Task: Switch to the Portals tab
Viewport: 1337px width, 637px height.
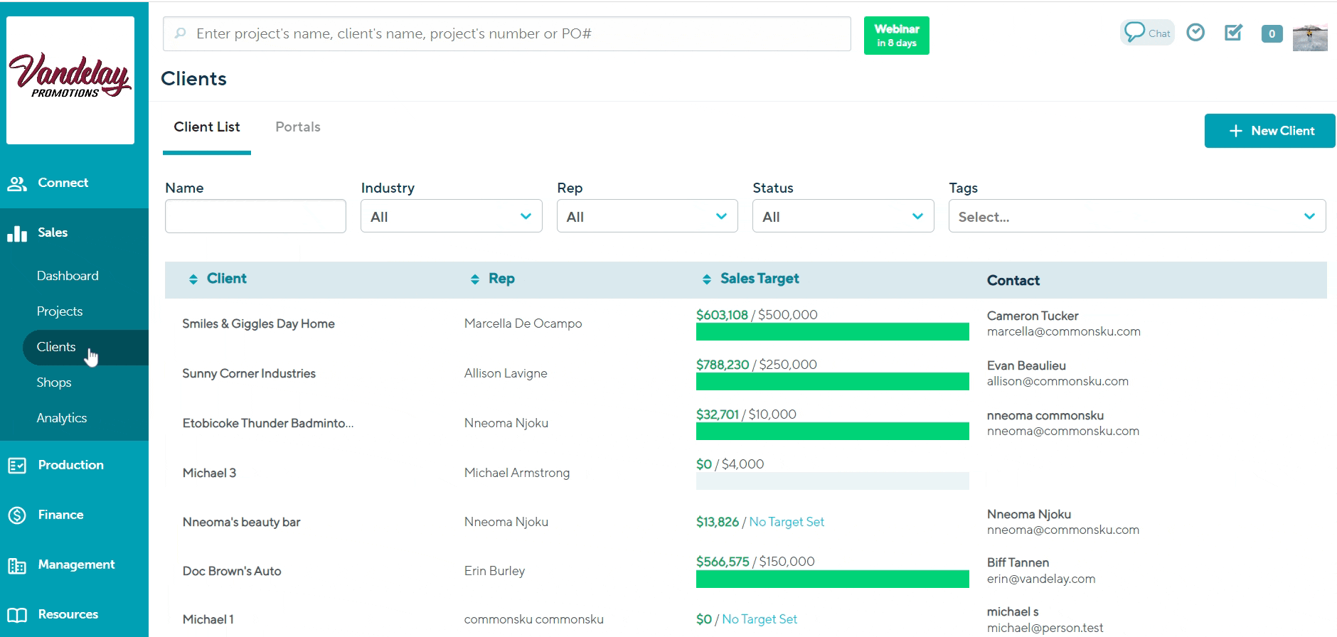Action: pyautogui.click(x=297, y=127)
